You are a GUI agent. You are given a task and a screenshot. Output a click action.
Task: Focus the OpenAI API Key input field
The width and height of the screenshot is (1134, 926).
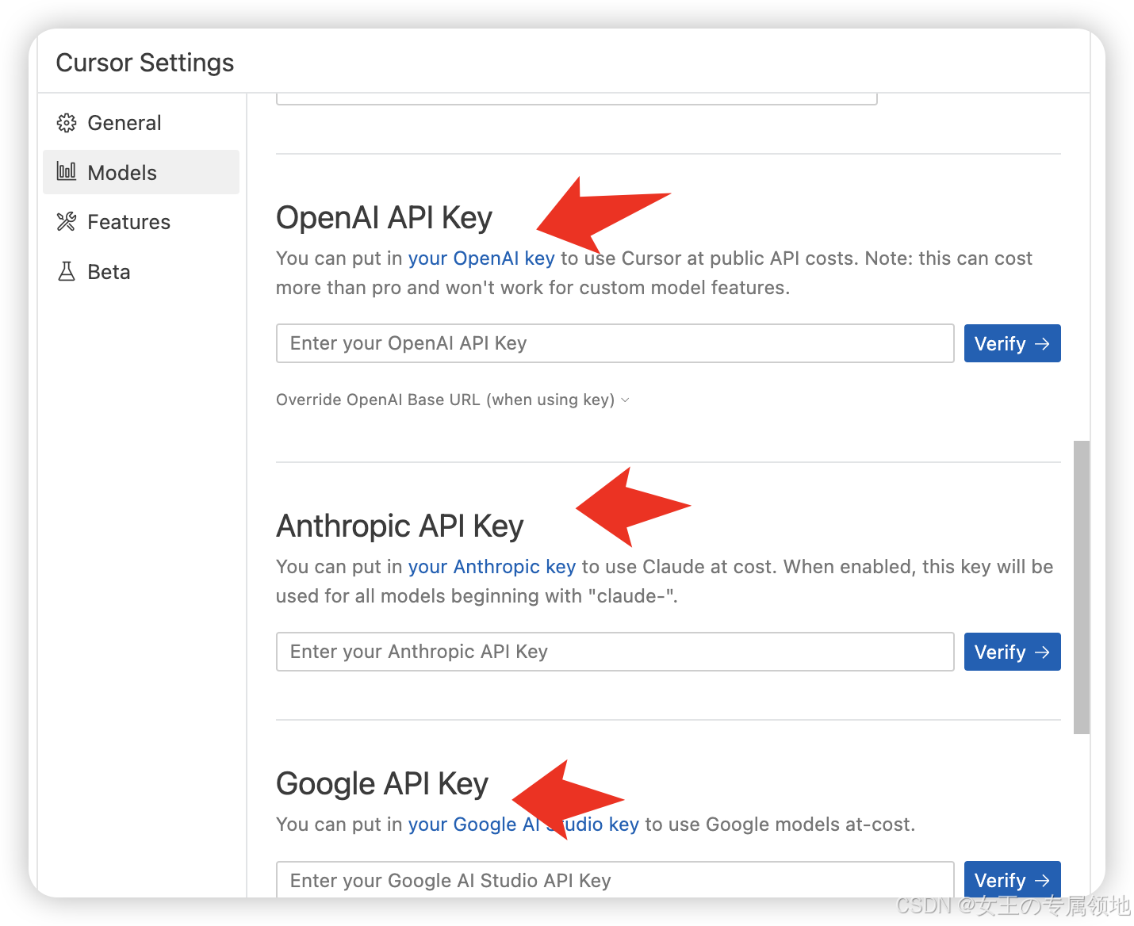click(x=615, y=343)
